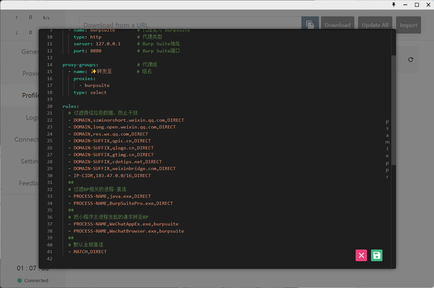Click the Import button

[408, 25]
